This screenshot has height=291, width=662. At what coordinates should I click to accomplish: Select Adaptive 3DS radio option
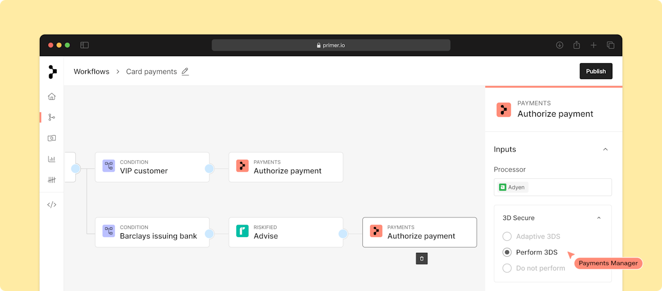coord(507,237)
